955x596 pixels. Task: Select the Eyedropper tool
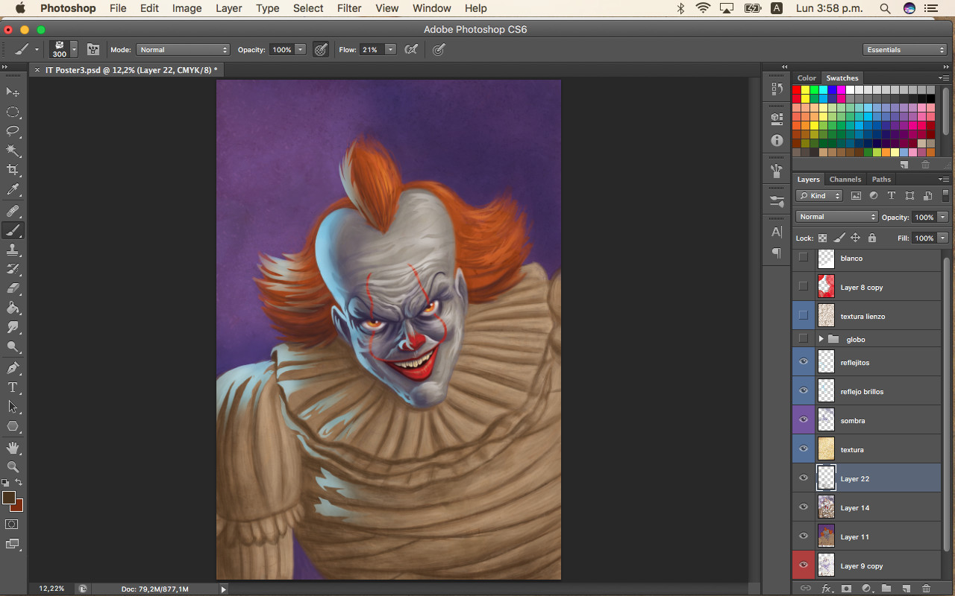[13, 190]
